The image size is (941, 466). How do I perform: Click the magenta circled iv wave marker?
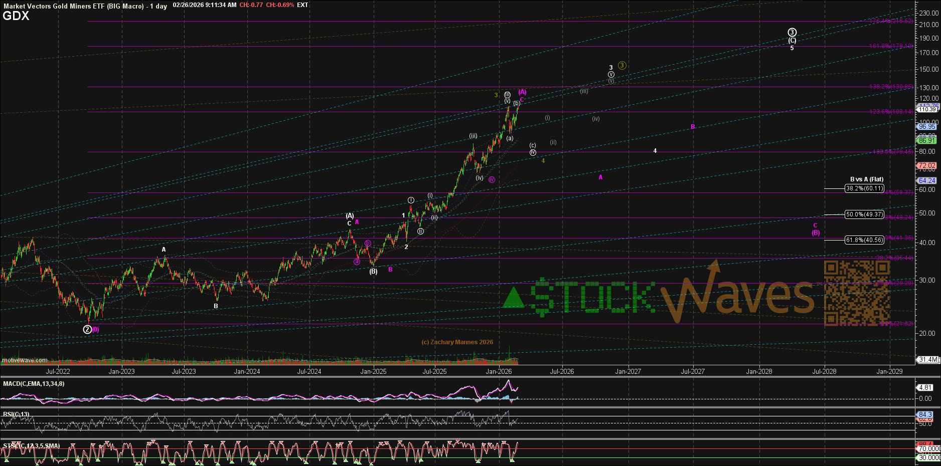pos(492,179)
